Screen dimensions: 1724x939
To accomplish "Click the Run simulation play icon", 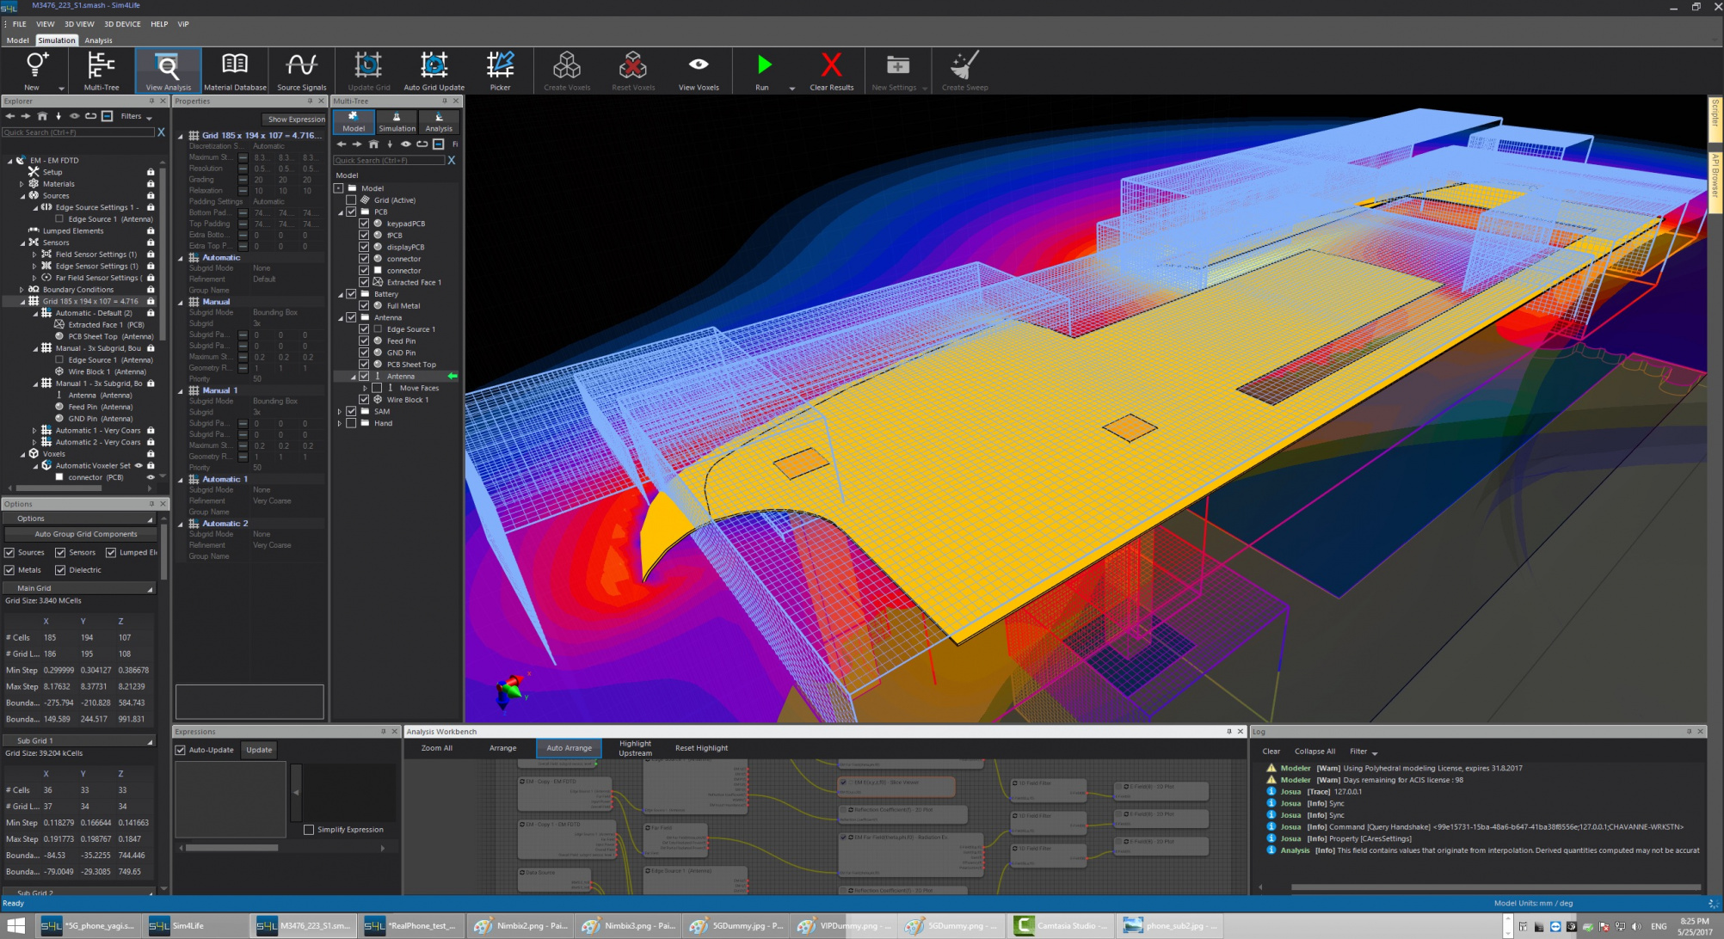I will 763,65.
